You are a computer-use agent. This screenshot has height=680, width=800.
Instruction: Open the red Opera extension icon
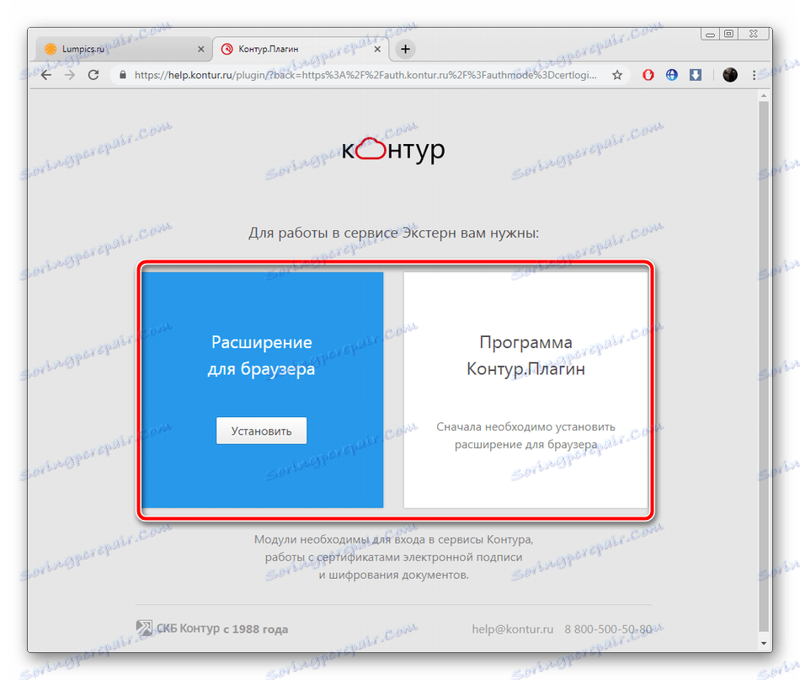(648, 75)
